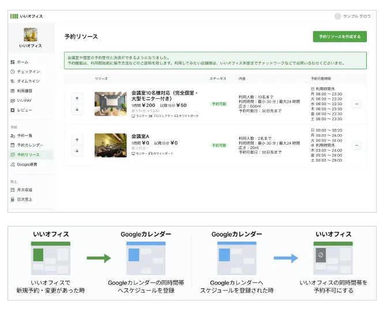Click 利用人数:2名まで text

(255, 138)
